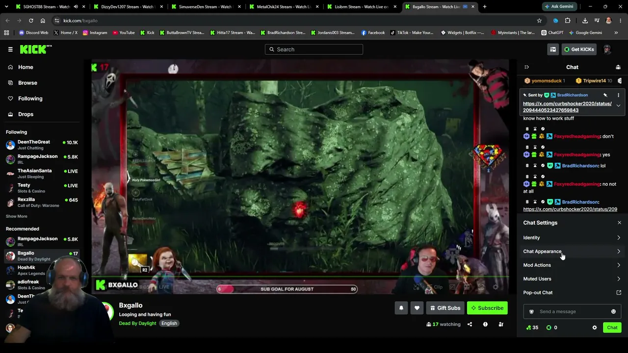Viewport: 628px width, 353px height.
Task: Open DeenTheGreat followed channel
Action: [42, 145]
